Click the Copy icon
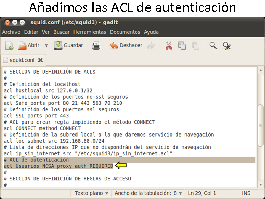265x199 pixels. pyautogui.click(x=182, y=46)
